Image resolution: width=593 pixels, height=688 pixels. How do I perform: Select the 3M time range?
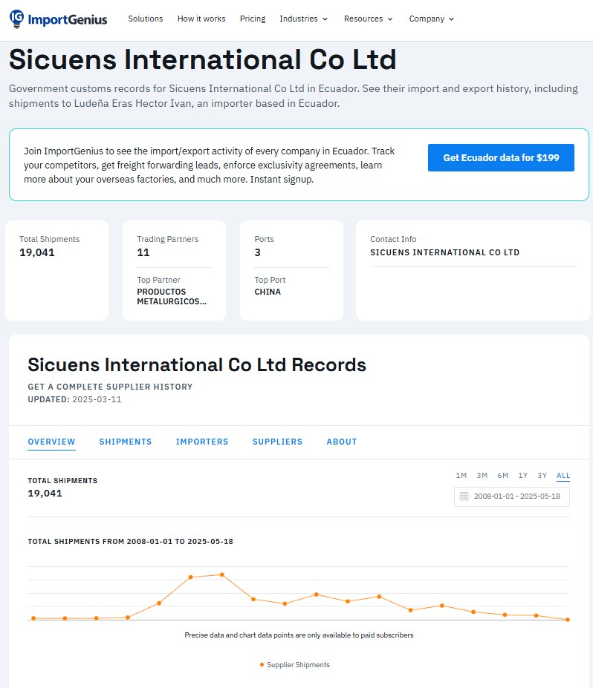[482, 476]
